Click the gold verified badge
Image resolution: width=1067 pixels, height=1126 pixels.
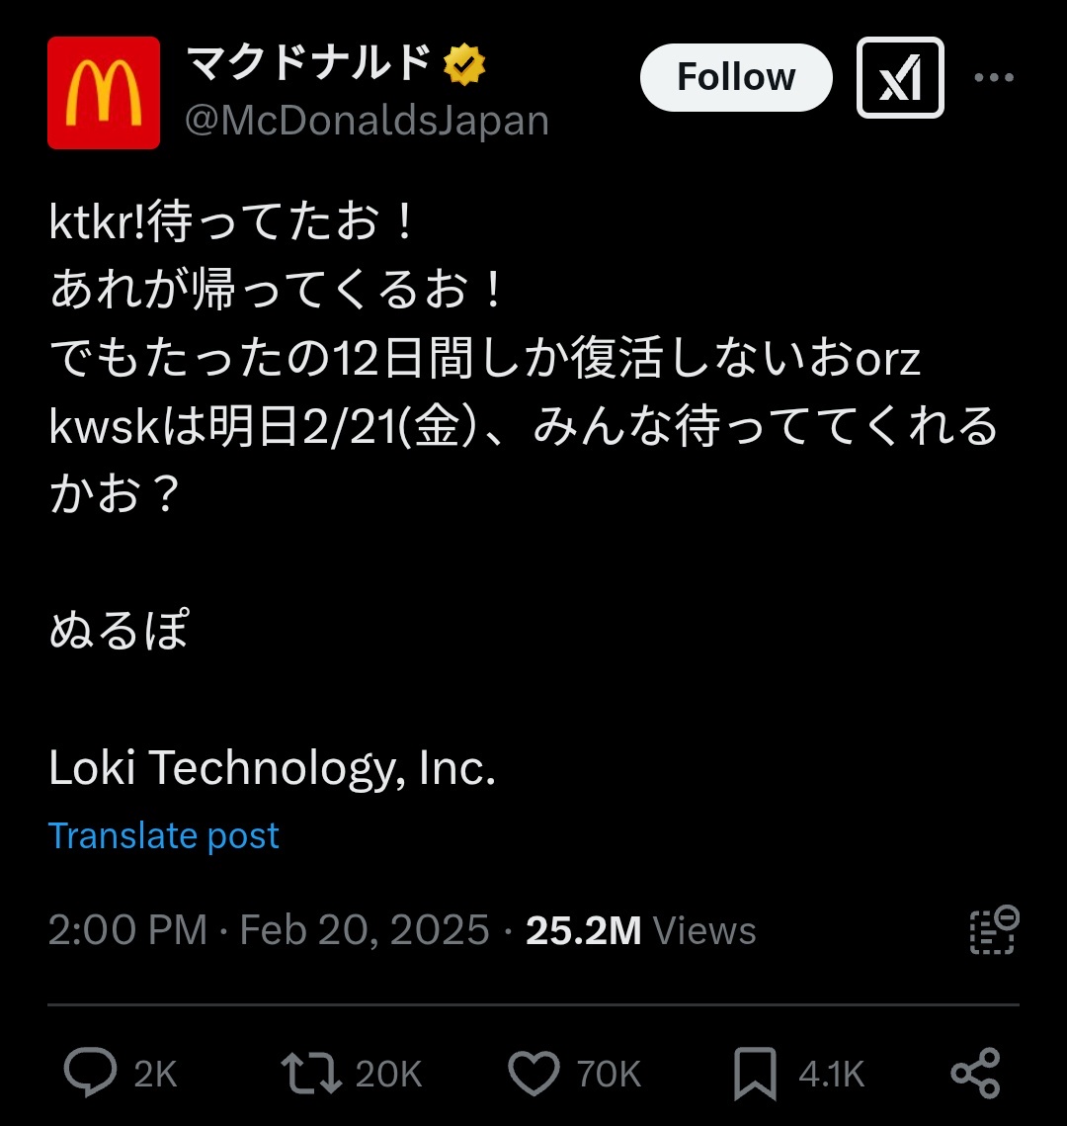[x=463, y=66]
